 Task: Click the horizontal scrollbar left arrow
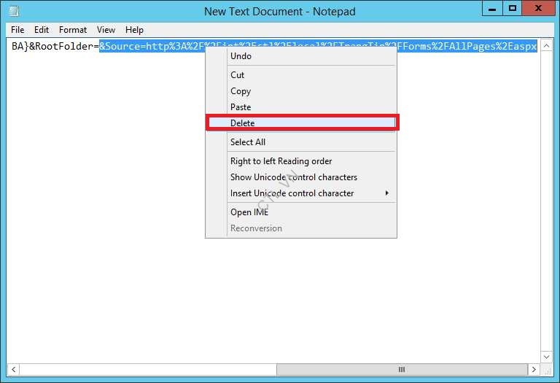[13, 370]
